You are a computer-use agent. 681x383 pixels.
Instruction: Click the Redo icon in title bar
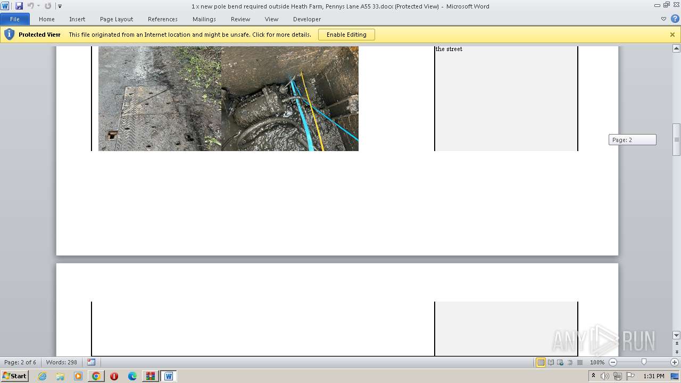click(48, 6)
